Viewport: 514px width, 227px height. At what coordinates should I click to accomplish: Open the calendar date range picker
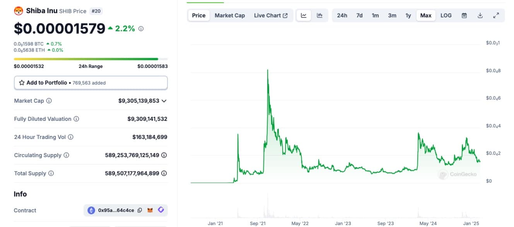(464, 15)
